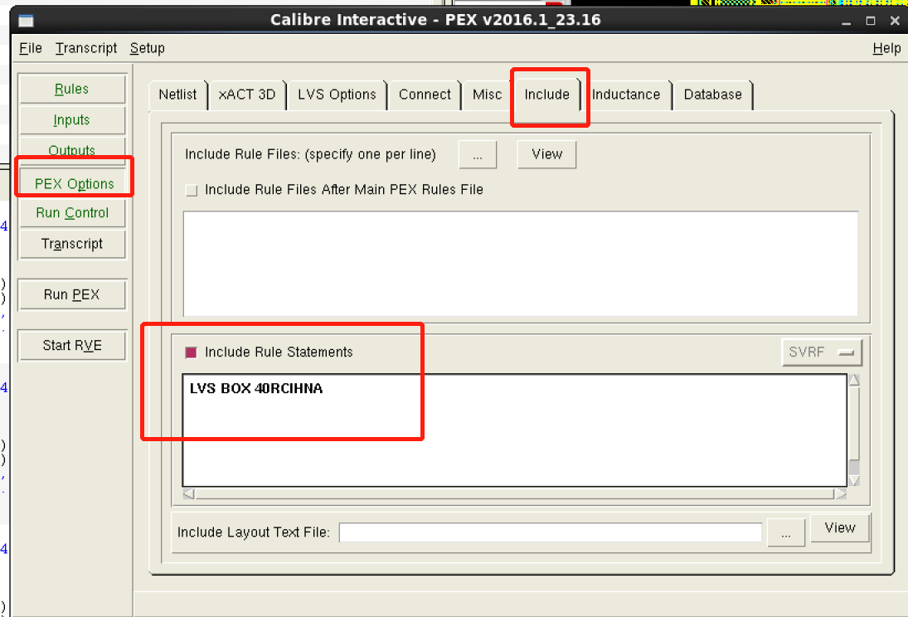Show the Transcript sidebar panel
This screenshot has height=617, width=908.
pyautogui.click(x=72, y=244)
